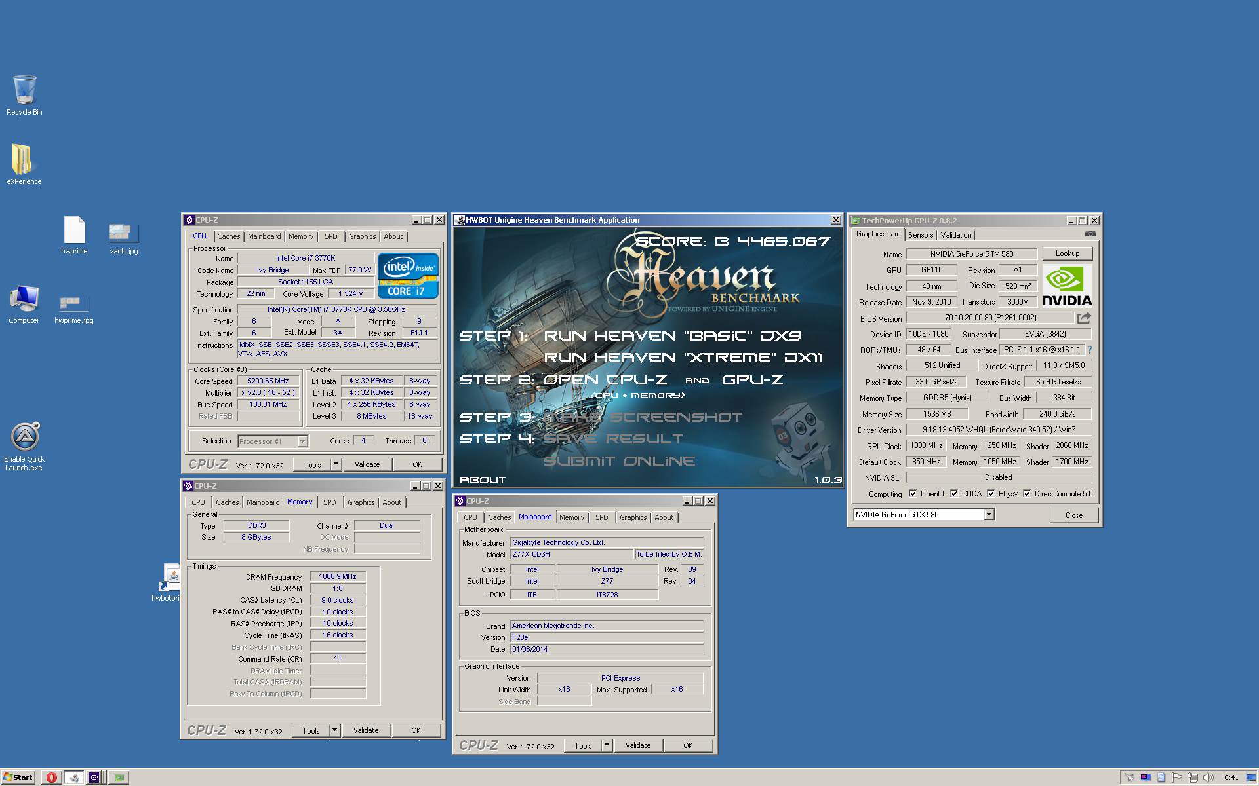Viewport: 1259px width, 786px height.
Task: Open About tab in top CPU-Z window
Action: click(x=393, y=236)
